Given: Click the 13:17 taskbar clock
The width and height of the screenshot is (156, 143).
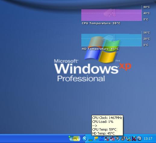Looking at the screenshot, I should click(x=148, y=138).
